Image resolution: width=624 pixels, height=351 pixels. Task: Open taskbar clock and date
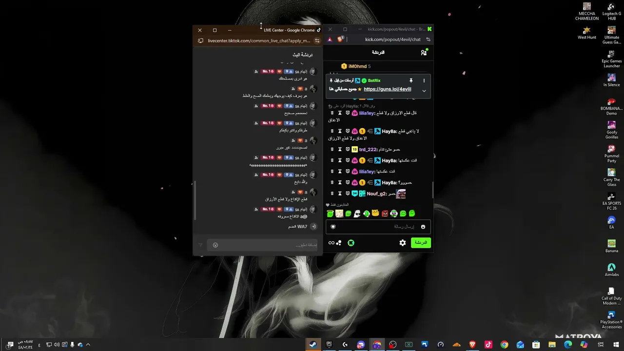pos(25,345)
